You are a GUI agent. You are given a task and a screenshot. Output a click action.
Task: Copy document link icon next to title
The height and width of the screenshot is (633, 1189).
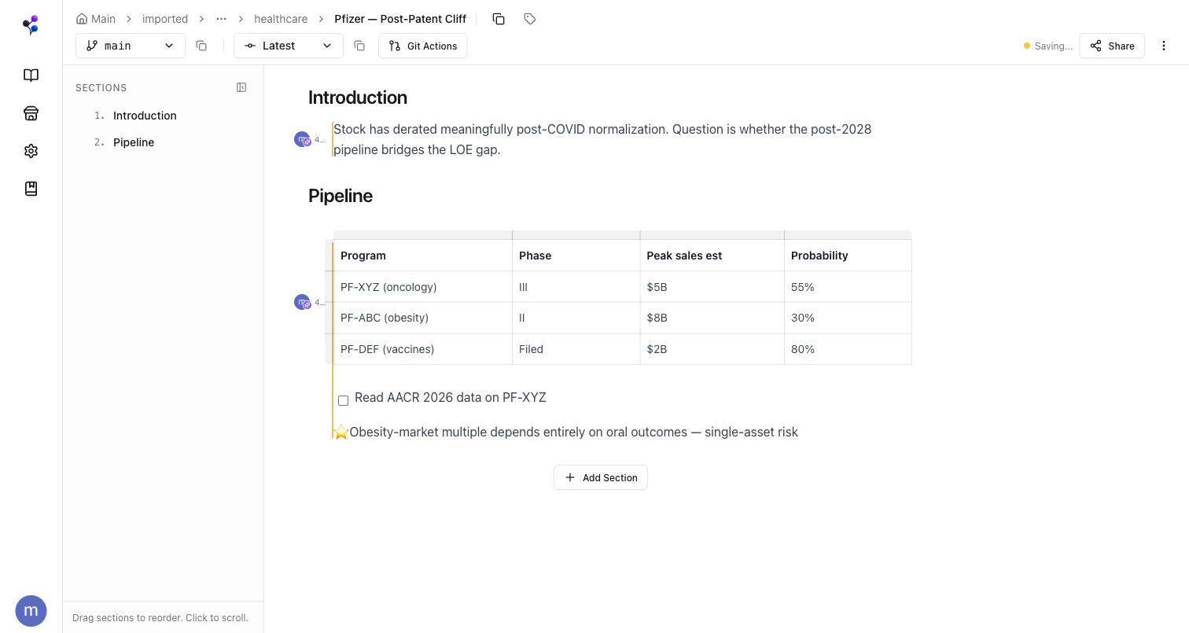[x=499, y=19]
